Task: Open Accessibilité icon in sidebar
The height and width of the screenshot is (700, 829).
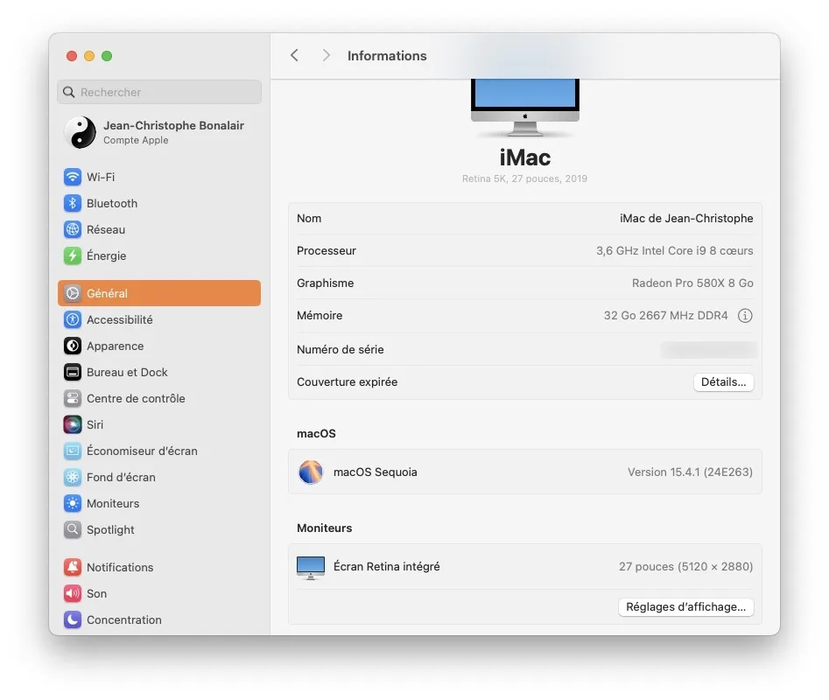Action: click(73, 319)
